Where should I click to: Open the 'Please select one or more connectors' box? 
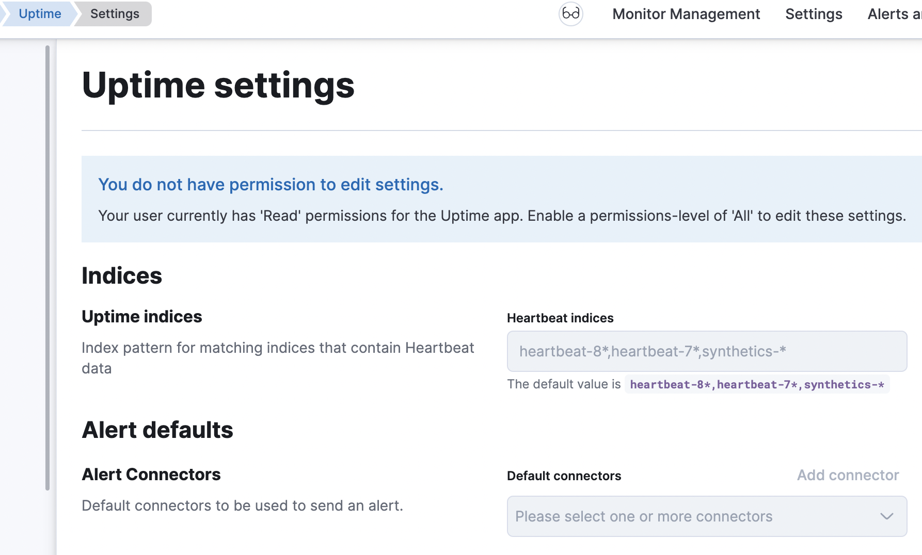click(x=692, y=516)
